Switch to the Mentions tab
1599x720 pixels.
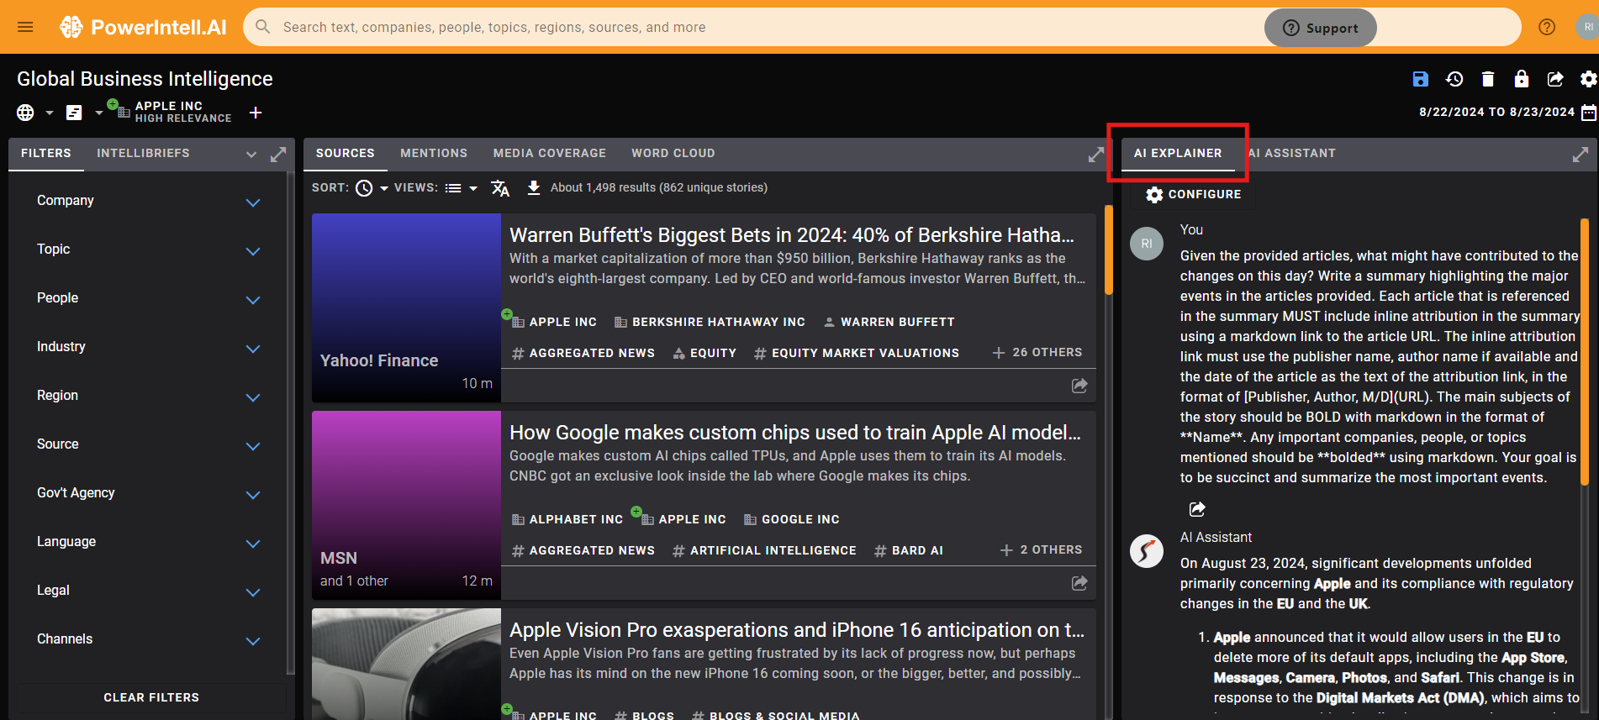(434, 153)
